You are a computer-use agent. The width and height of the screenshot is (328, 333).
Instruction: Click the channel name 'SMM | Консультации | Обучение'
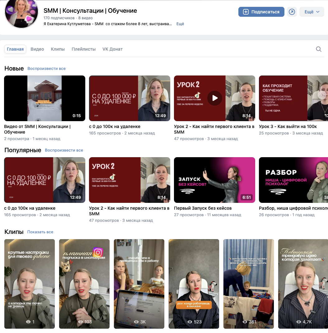90,11
